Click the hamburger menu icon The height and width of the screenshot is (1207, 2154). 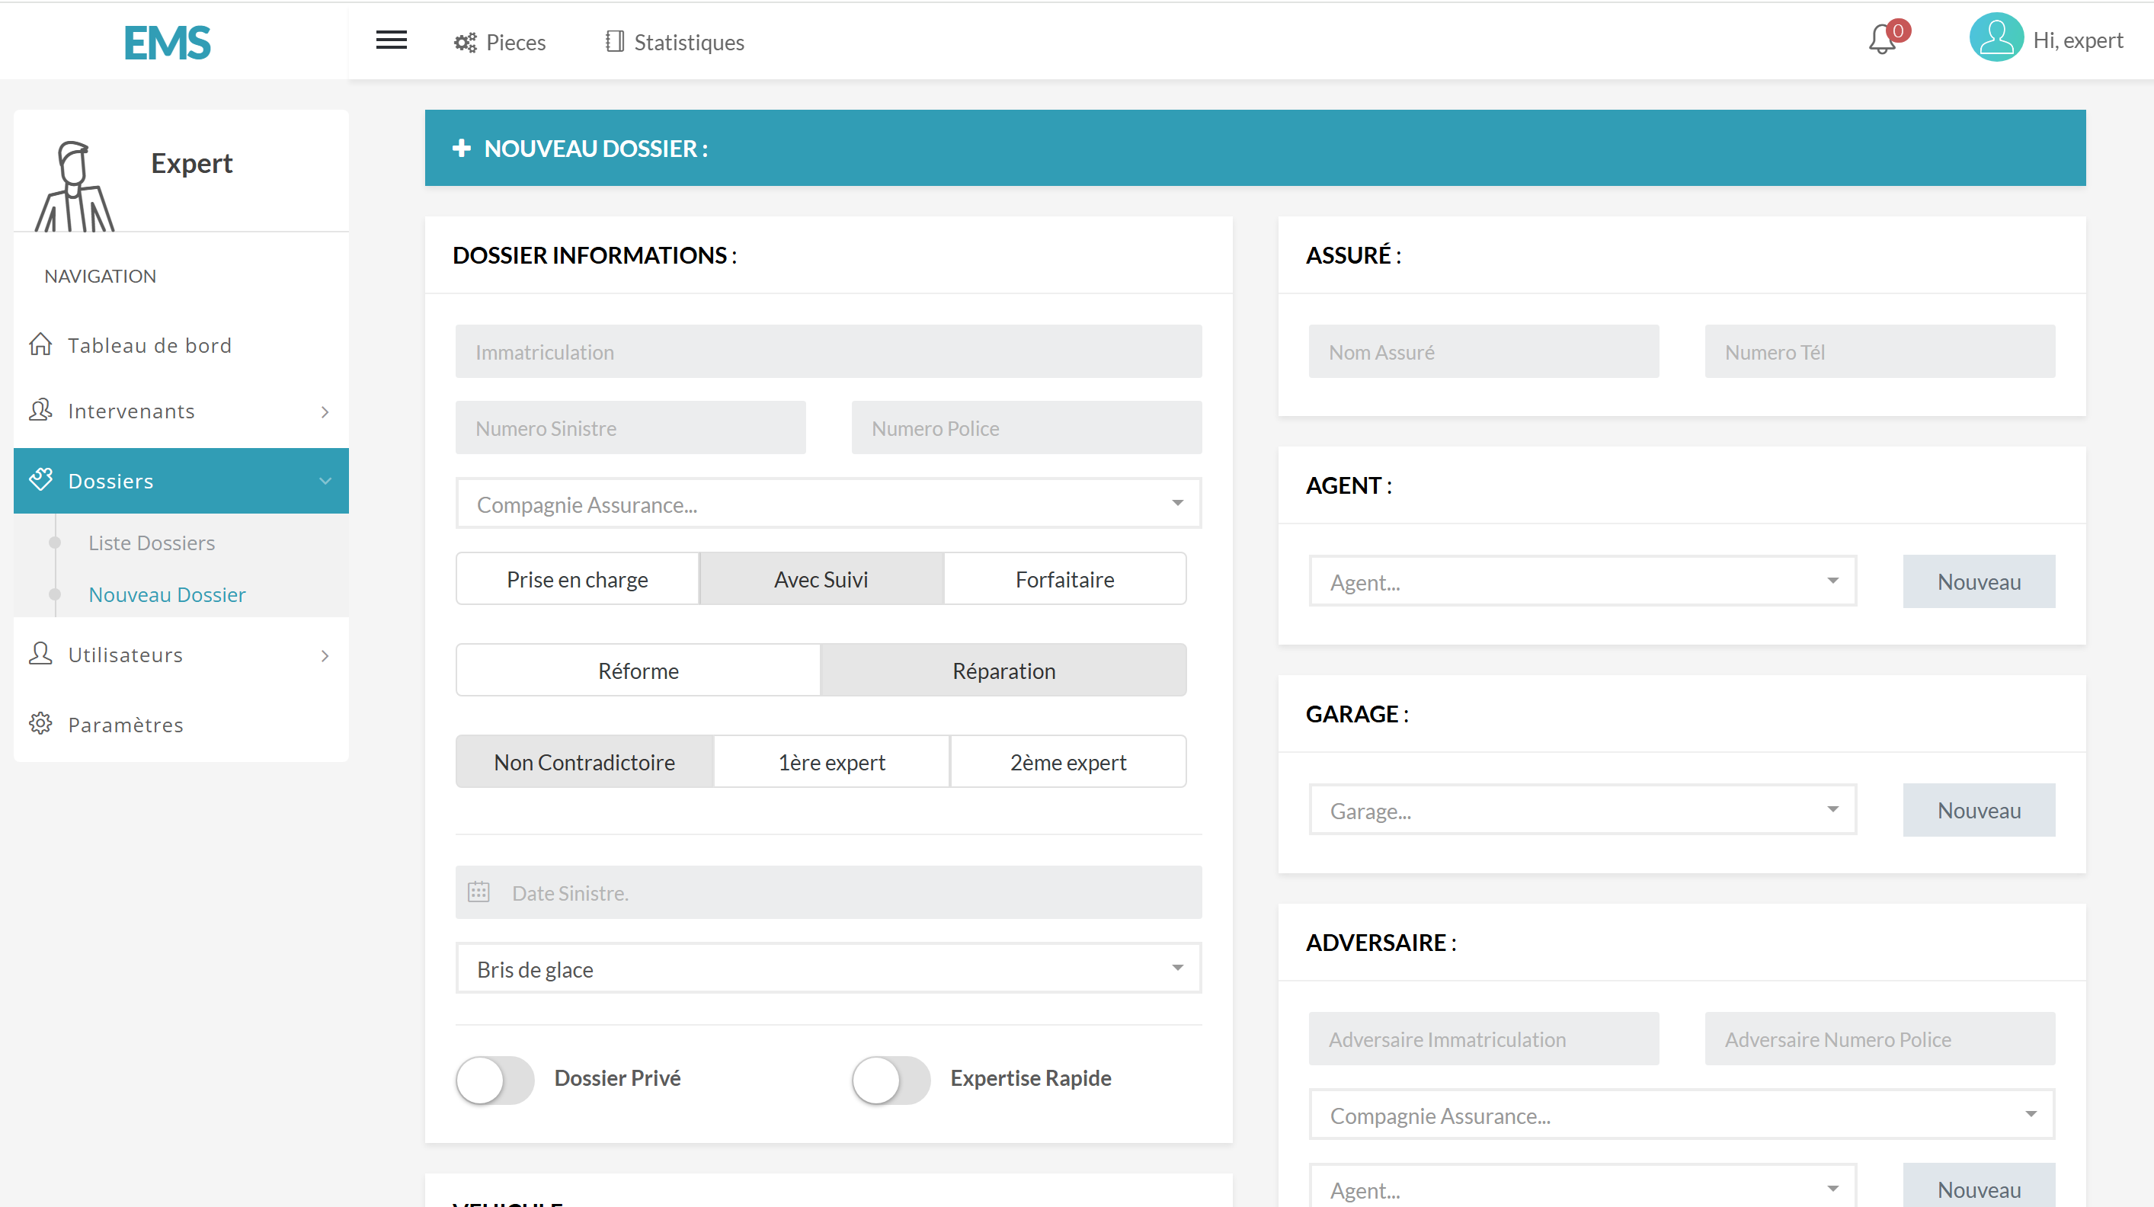tap(391, 40)
